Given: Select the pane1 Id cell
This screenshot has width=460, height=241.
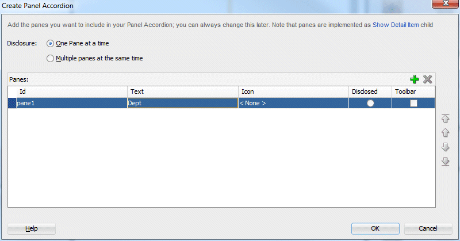Looking at the screenshot, I should (71, 103).
